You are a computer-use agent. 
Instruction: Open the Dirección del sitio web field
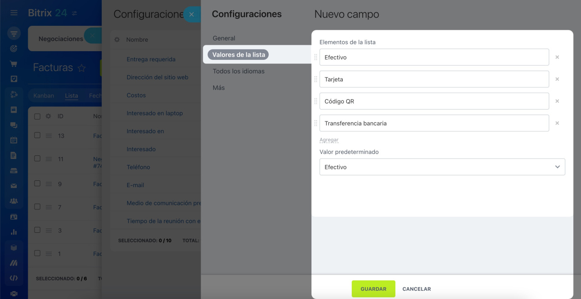click(x=158, y=77)
